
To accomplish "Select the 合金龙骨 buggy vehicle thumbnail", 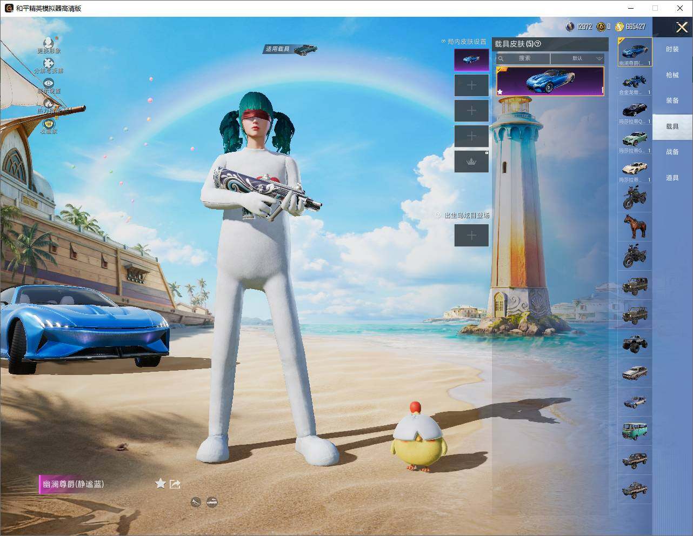I will [x=635, y=82].
